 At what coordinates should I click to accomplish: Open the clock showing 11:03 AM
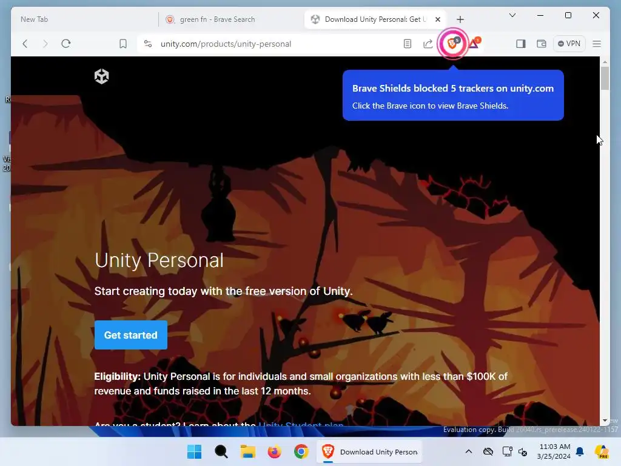[554, 451]
